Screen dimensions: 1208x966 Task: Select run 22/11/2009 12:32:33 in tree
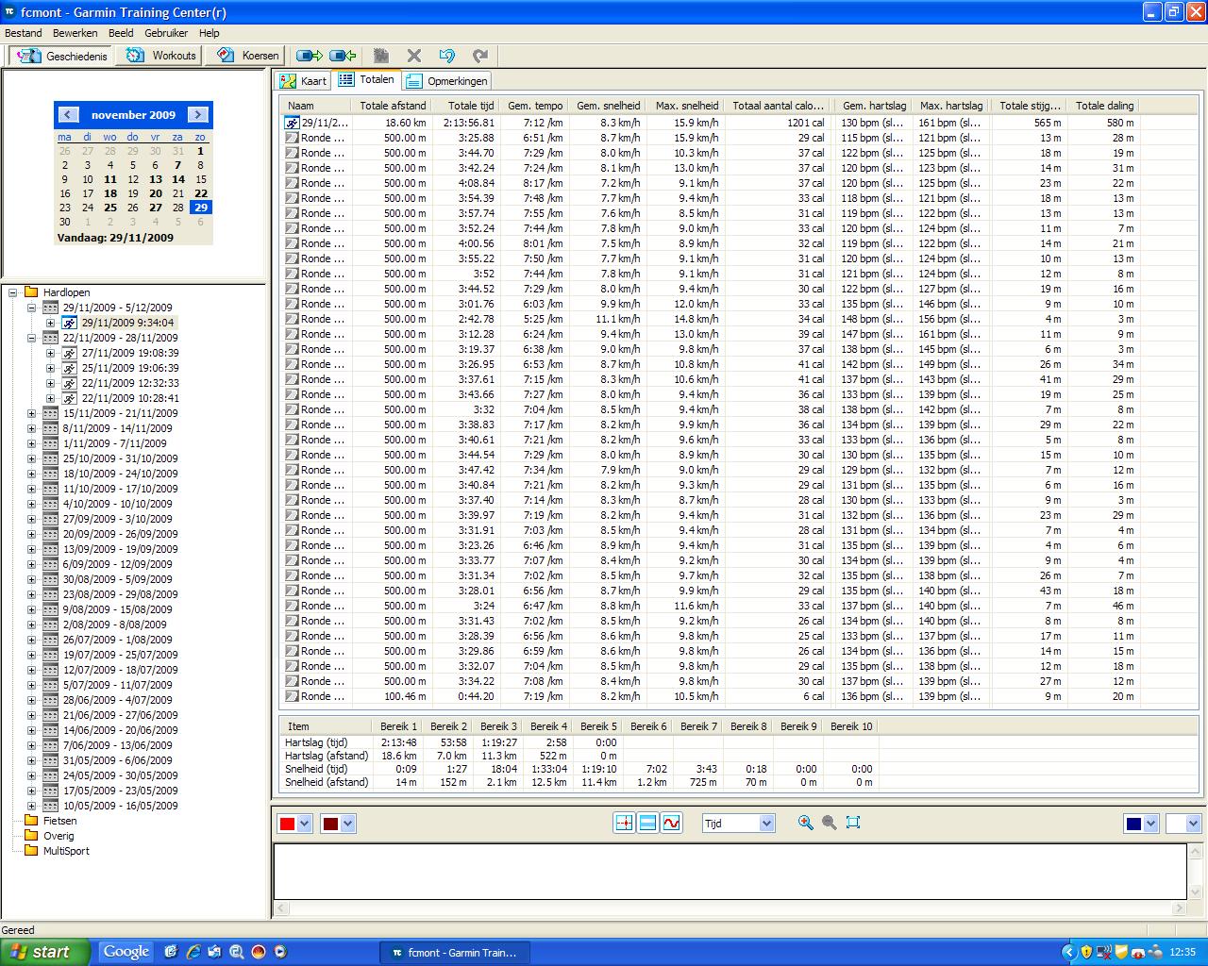coord(130,383)
